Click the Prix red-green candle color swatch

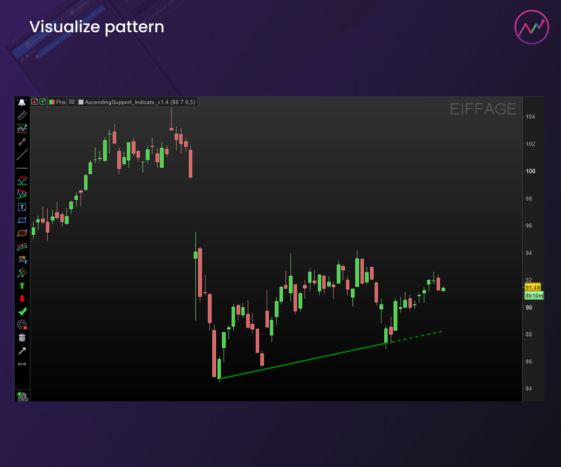click(52, 102)
